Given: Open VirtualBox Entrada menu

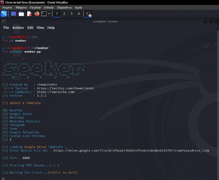Looking at the screenshot, I should pos(49,8).
